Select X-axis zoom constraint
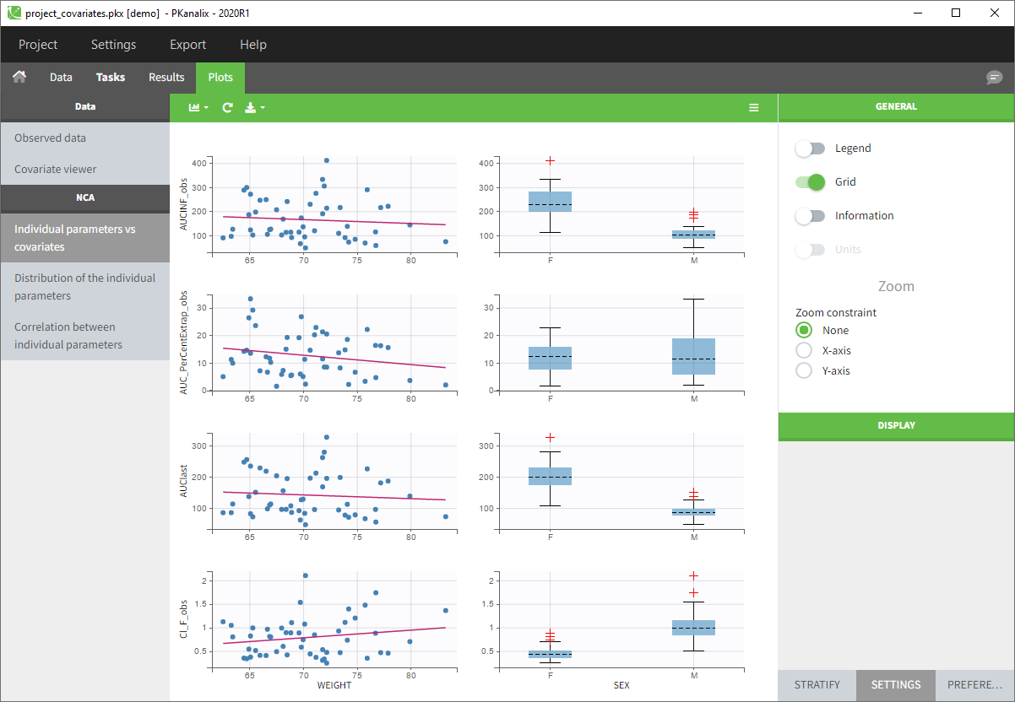Image resolution: width=1015 pixels, height=702 pixels. click(804, 350)
